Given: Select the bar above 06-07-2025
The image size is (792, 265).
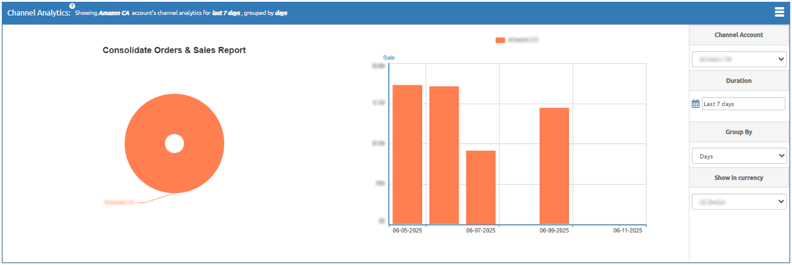Looking at the screenshot, I should [481, 188].
